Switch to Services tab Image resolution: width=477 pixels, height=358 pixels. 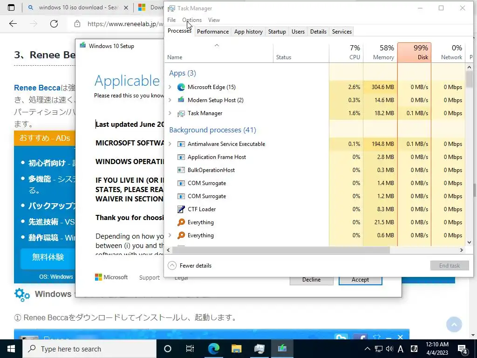tap(341, 32)
